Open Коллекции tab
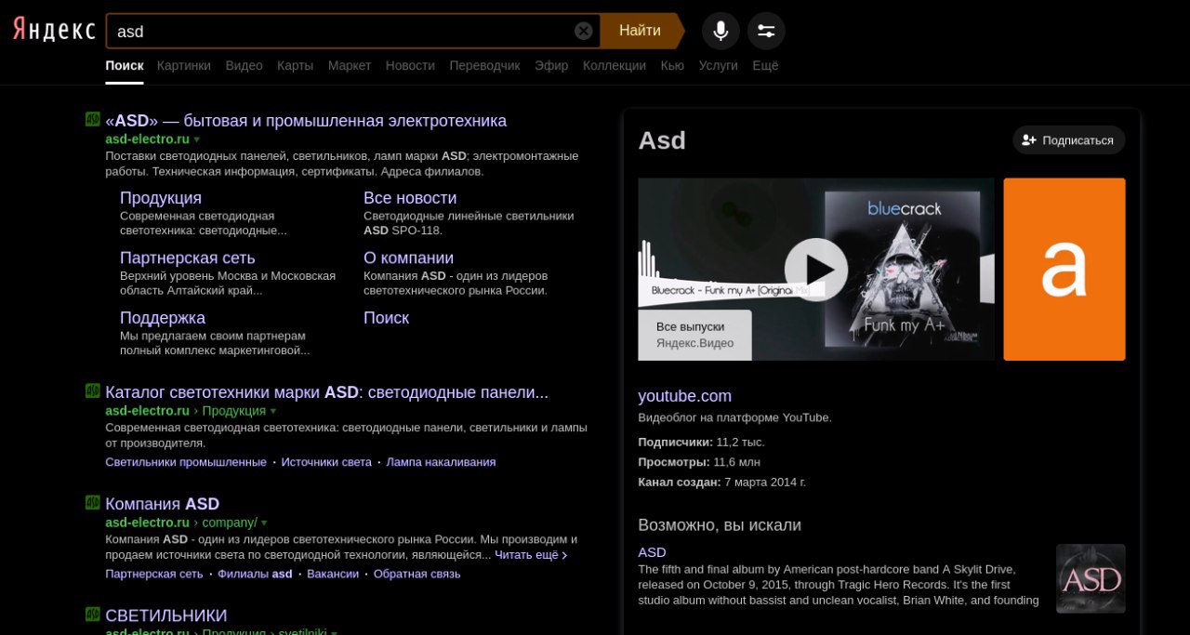The image size is (1190, 635). (x=615, y=65)
